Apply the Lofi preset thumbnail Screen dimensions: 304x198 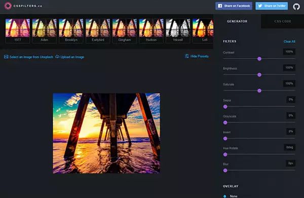(203, 30)
